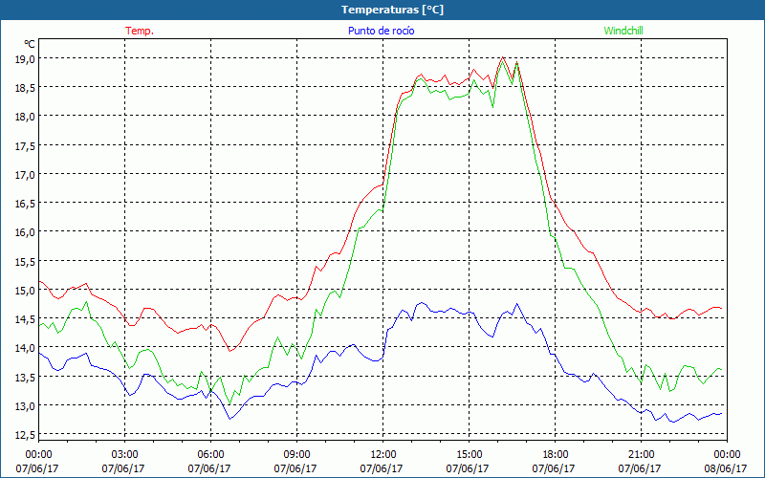Click the 12:00 time axis label
Image resolution: width=765 pixels, height=478 pixels.
tap(383, 454)
